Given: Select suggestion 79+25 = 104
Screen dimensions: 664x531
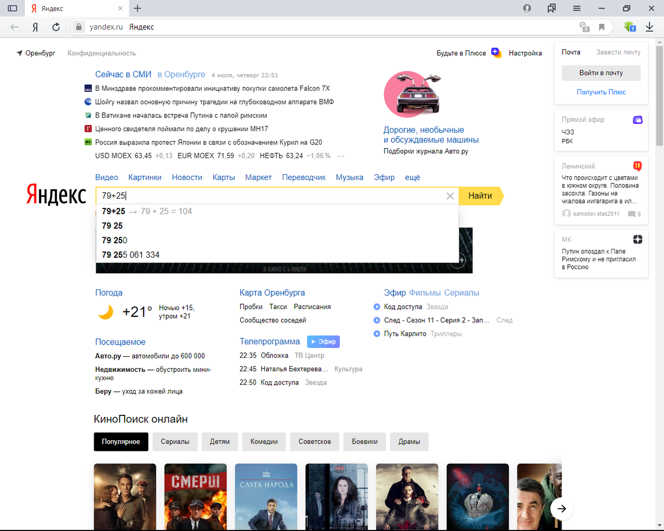Looking at the screenshot, I should 277,211.
